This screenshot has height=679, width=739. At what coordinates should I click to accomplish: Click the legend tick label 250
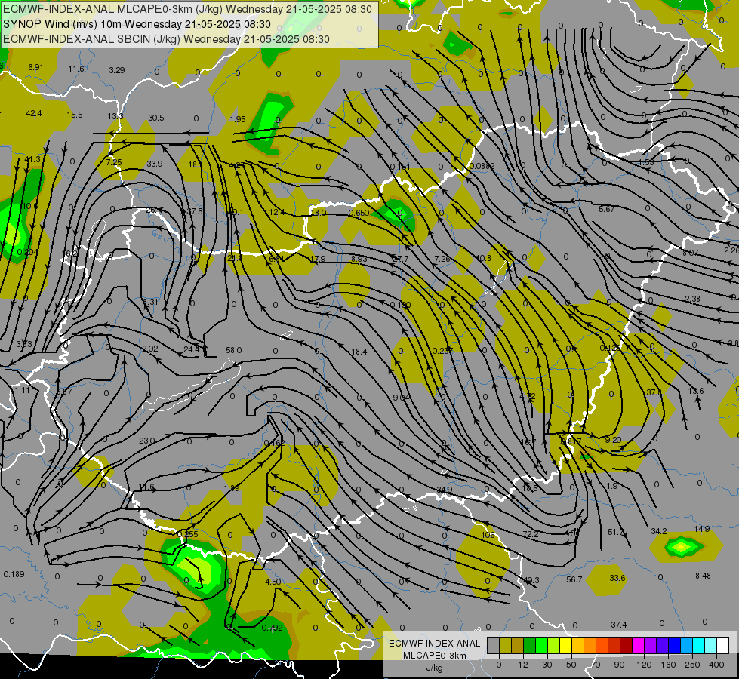pos(692,665)
